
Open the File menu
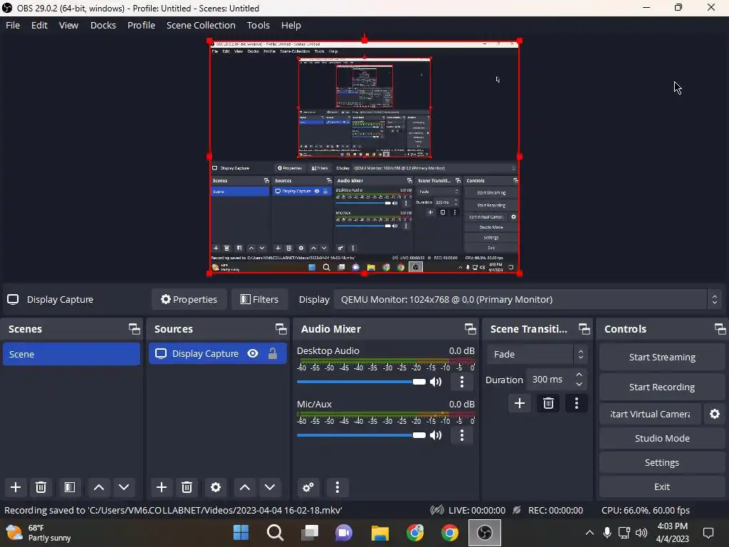point(13,25)
